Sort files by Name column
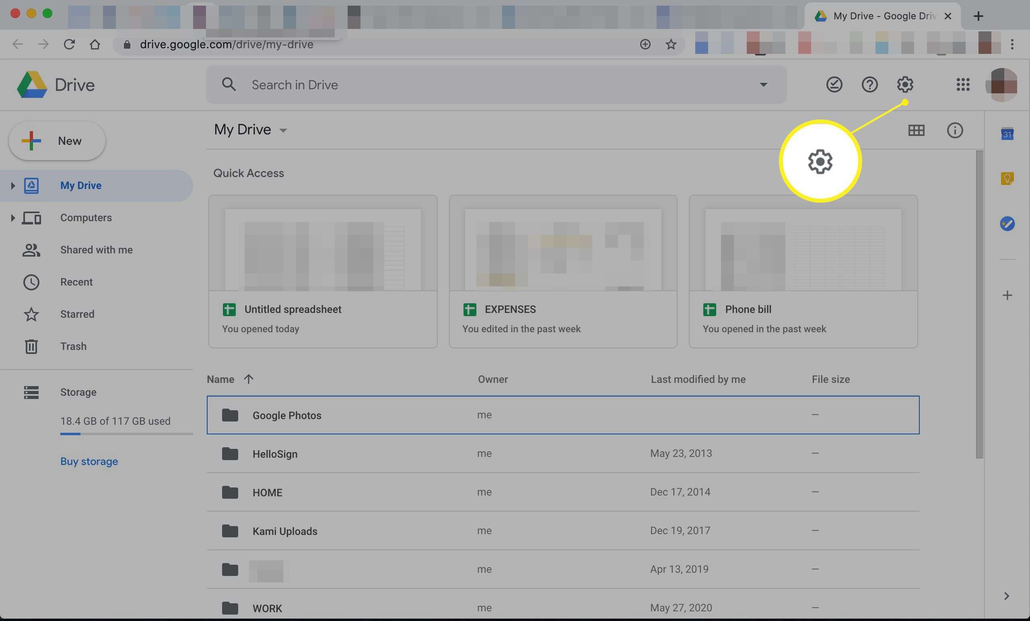Image resolution: width=1030 pixels, height=621 pixels. pos(221,378)
